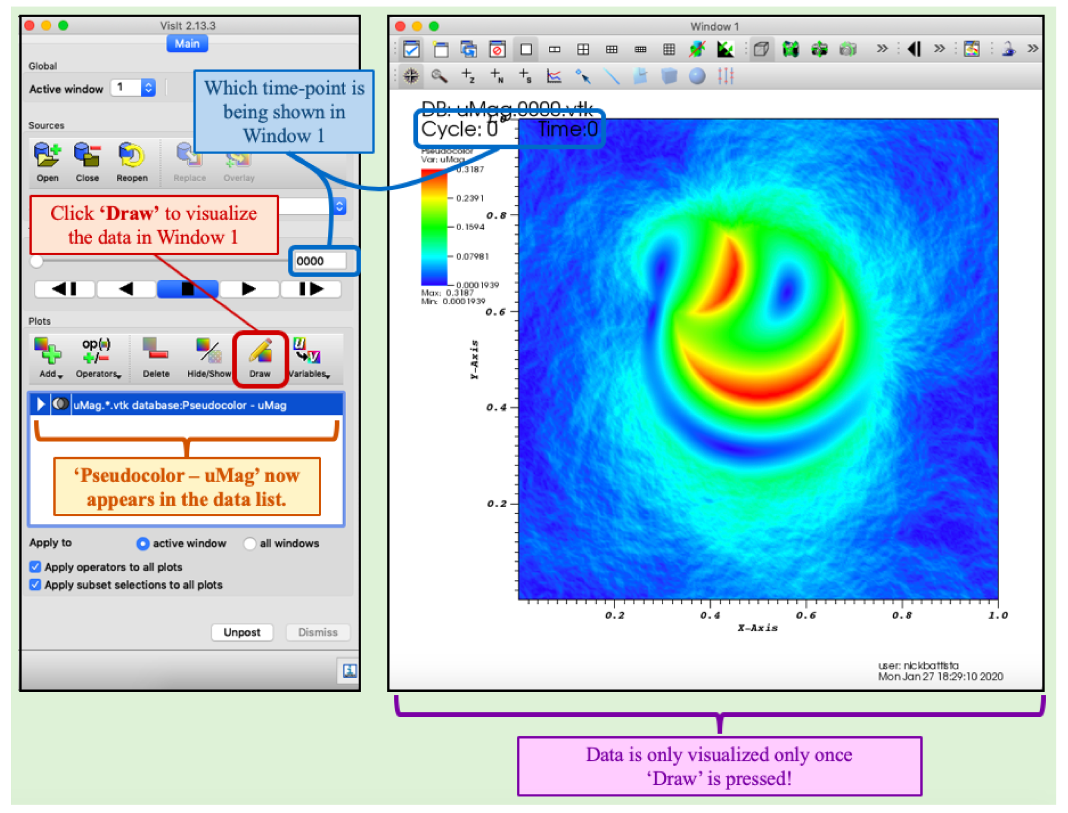Screen dimensions: 1068x813
Task: Click the info icon at panel bottom-right
Action: coord(349,671)
